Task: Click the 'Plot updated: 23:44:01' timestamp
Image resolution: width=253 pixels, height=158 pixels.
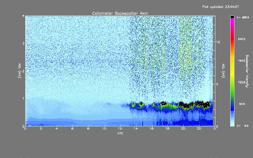Action: 220,7
